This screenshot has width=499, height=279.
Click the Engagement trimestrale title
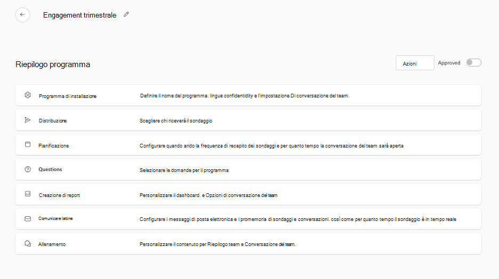pyautogui.click(x=79, y=15)
